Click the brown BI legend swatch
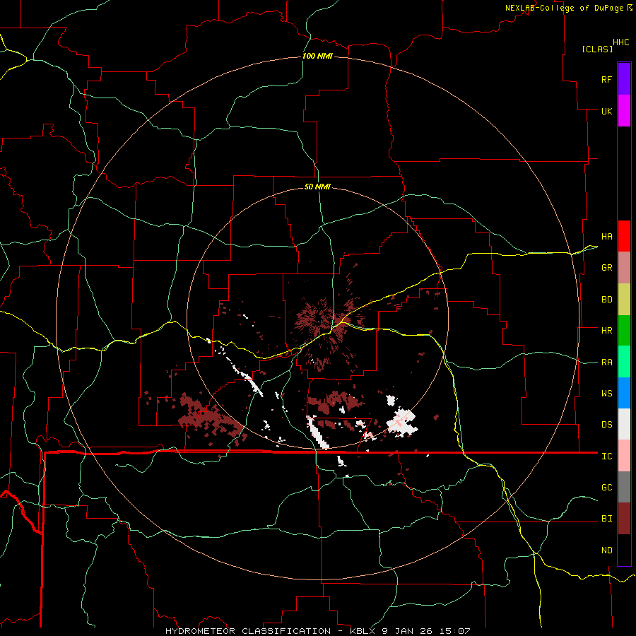Screen dimensions: 636x636 pos(624,519)
